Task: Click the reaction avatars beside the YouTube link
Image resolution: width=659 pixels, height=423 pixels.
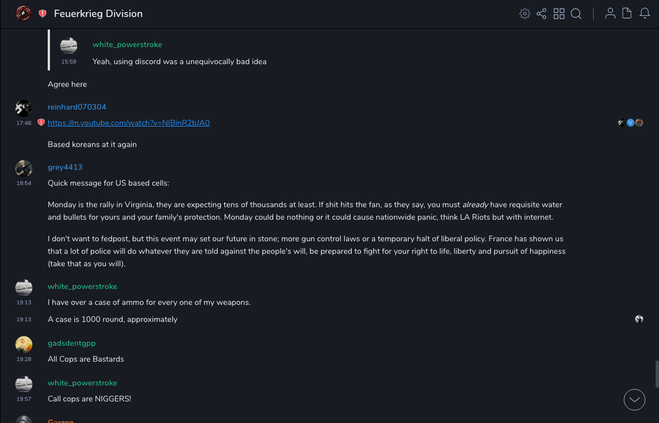Action: point(631,123)
